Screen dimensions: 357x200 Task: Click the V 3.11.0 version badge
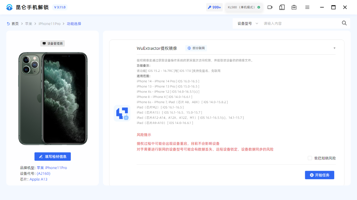[60, 7]
